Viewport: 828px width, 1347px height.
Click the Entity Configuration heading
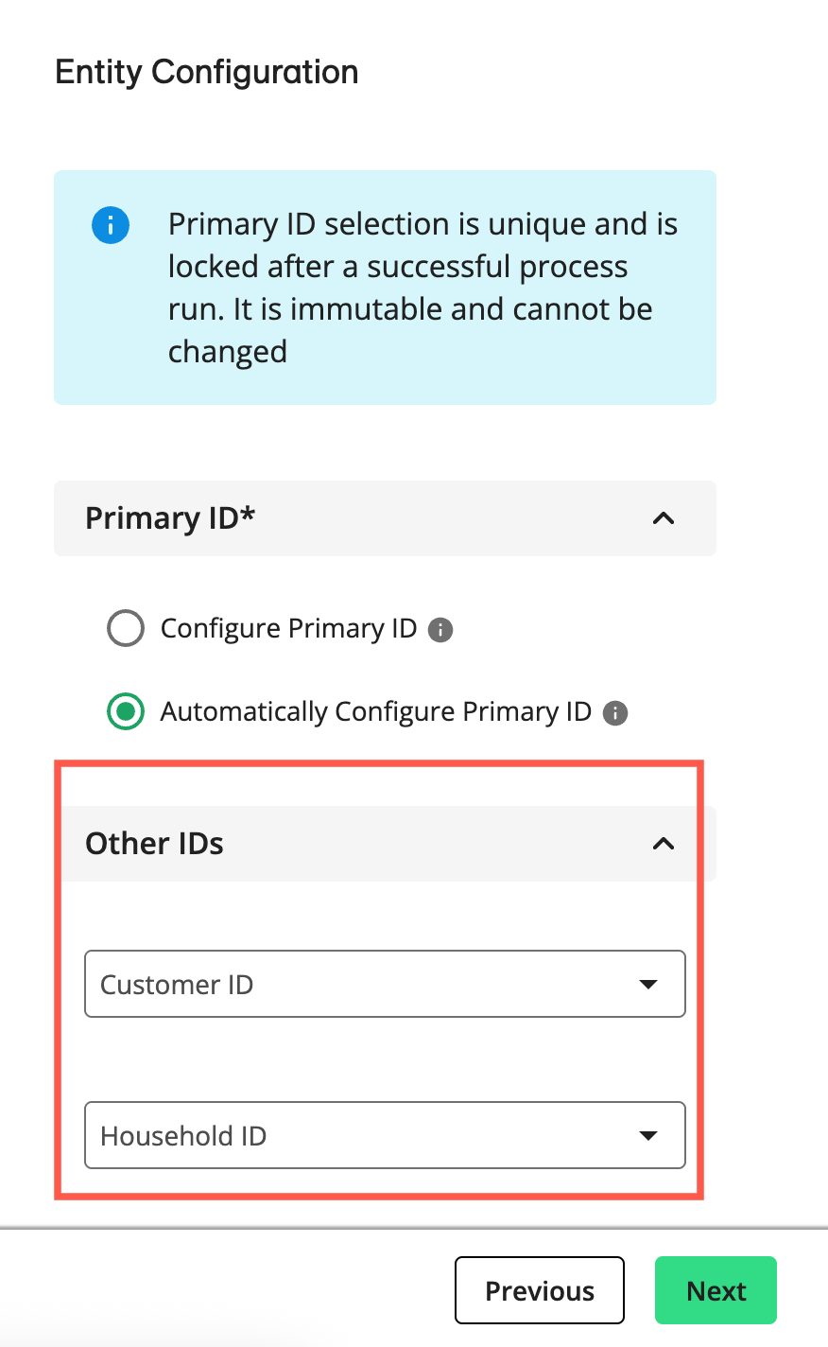207,71
